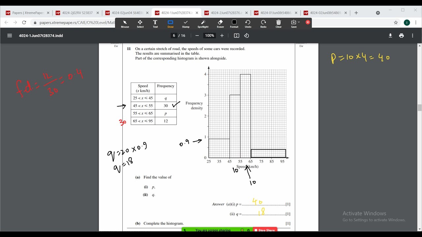This screenshot has height=237, width=422.
Task: Close the Papers | XtremePapers tab
Action: tap(48, 13)
